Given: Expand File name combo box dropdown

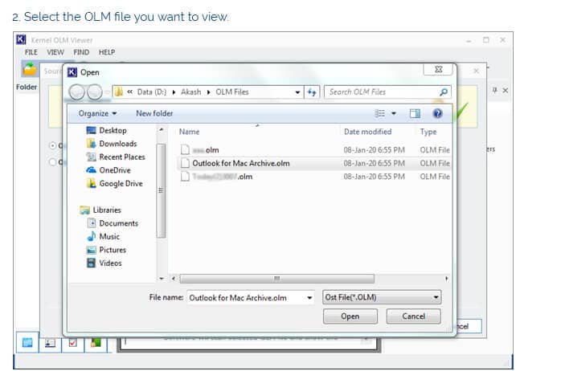Looking at the screenshot, I should click(309, 298).
